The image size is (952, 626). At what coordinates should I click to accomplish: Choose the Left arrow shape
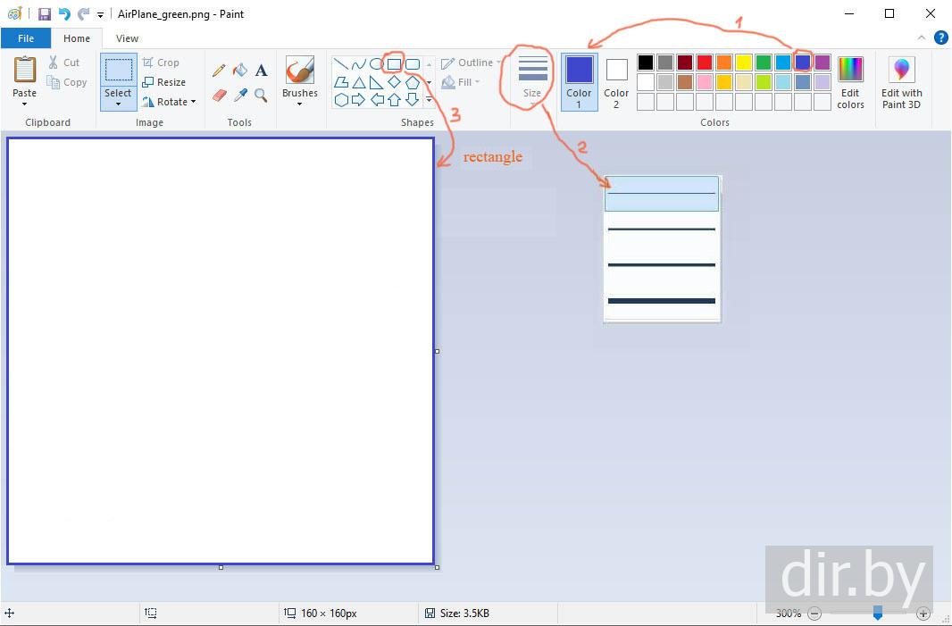[x=377, y=100]
